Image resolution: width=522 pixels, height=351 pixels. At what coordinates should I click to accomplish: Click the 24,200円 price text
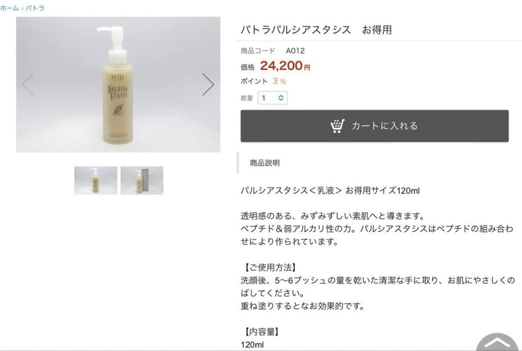tap(285, 66)
